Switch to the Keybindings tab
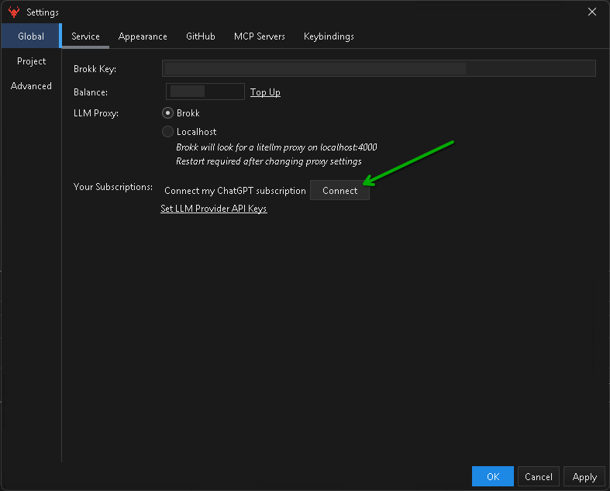 [x=329, y=36]
